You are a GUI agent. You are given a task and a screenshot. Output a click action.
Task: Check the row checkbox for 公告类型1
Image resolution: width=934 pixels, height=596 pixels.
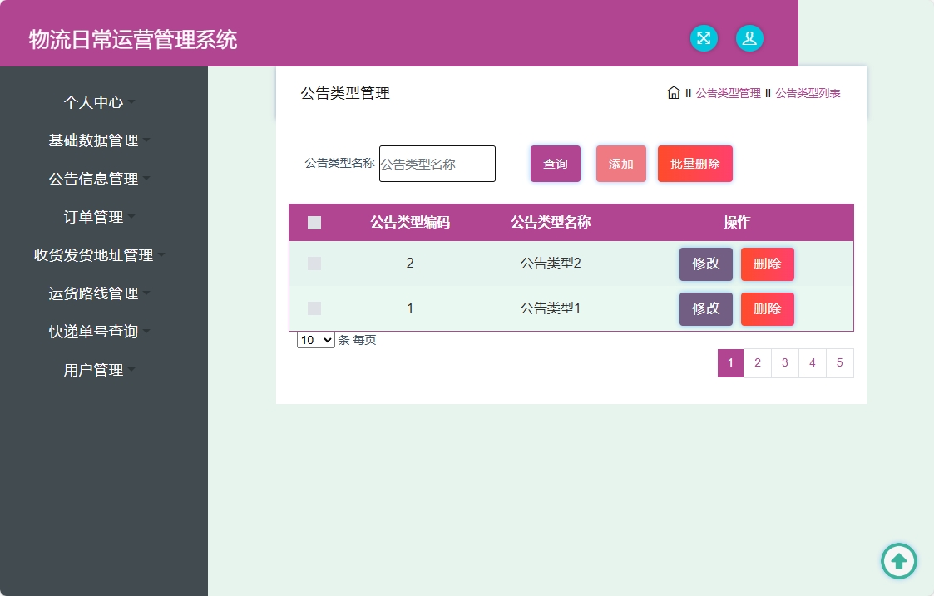pos(314,308)
